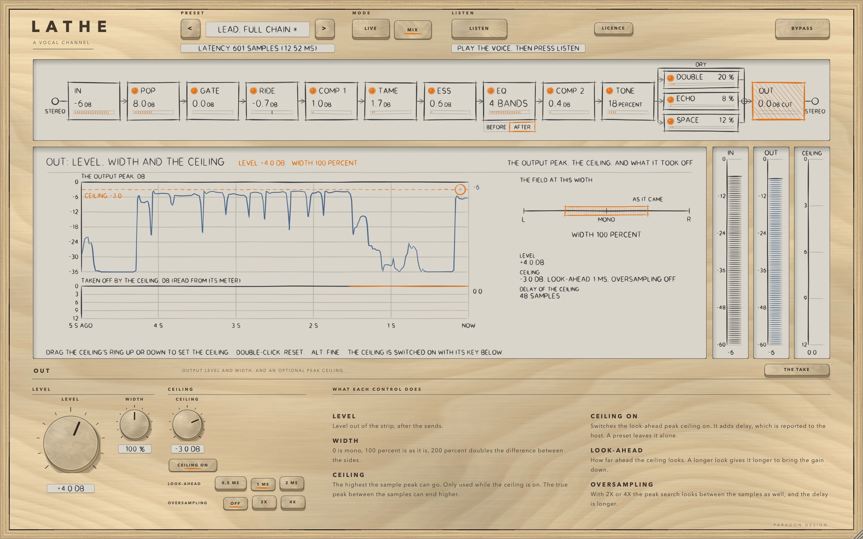Image resolution: width=863 pixels, height=539 pixels.
Task: Click the 100 % width value field
Action: click(135, 449)
